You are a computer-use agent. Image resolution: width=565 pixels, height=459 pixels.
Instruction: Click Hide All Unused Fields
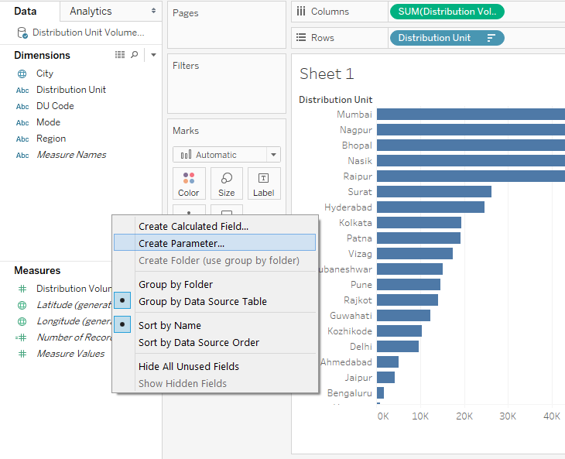[x=189, y=366]
